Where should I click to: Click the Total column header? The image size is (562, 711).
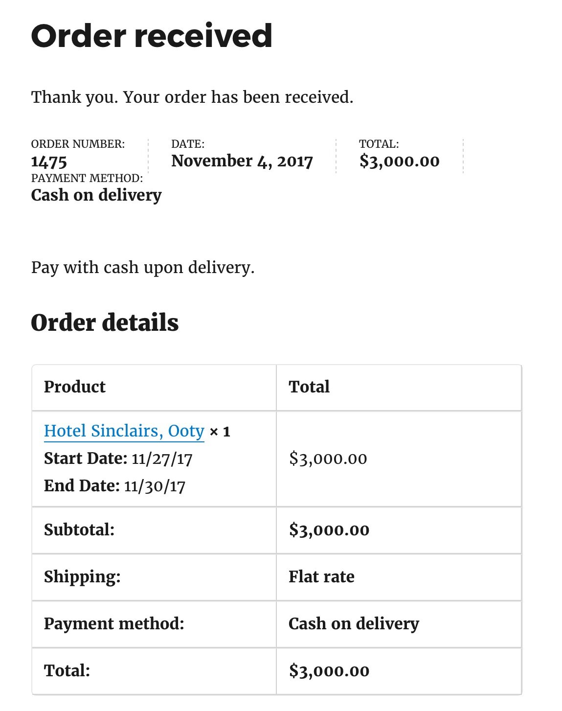pyautogui.click(x=309, y=387)
